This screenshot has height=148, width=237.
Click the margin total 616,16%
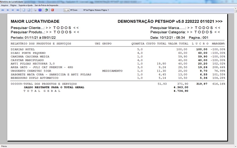(x=219, y=84)
